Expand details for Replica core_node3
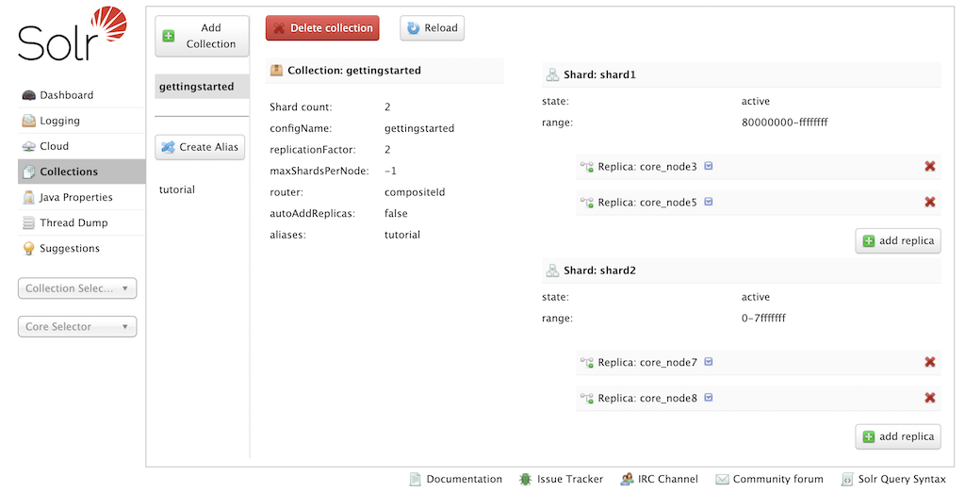Viewport: 965px width, 492px height. click(709, 167)
